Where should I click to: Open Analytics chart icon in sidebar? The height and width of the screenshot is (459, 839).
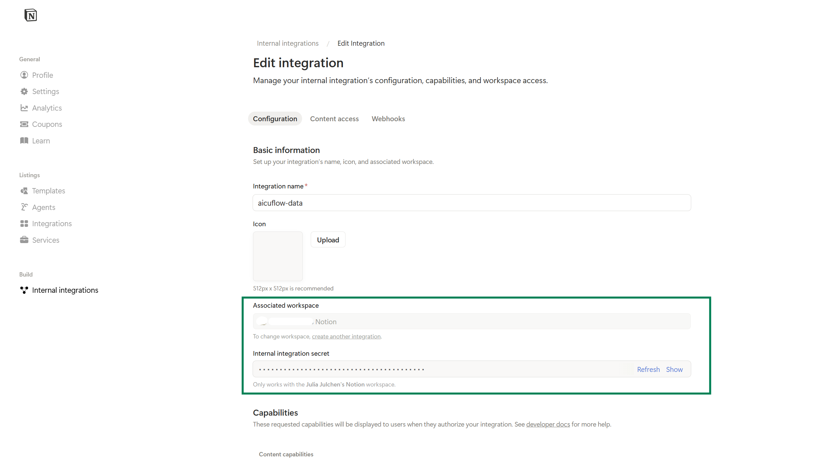tap(24, 108)
